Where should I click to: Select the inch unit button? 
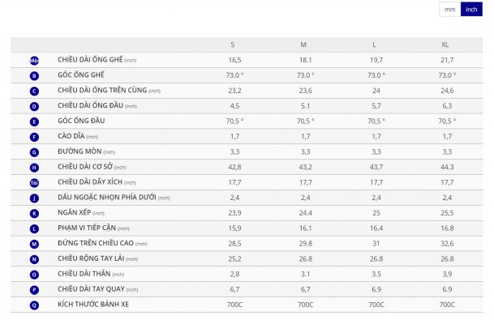[471, 9]
